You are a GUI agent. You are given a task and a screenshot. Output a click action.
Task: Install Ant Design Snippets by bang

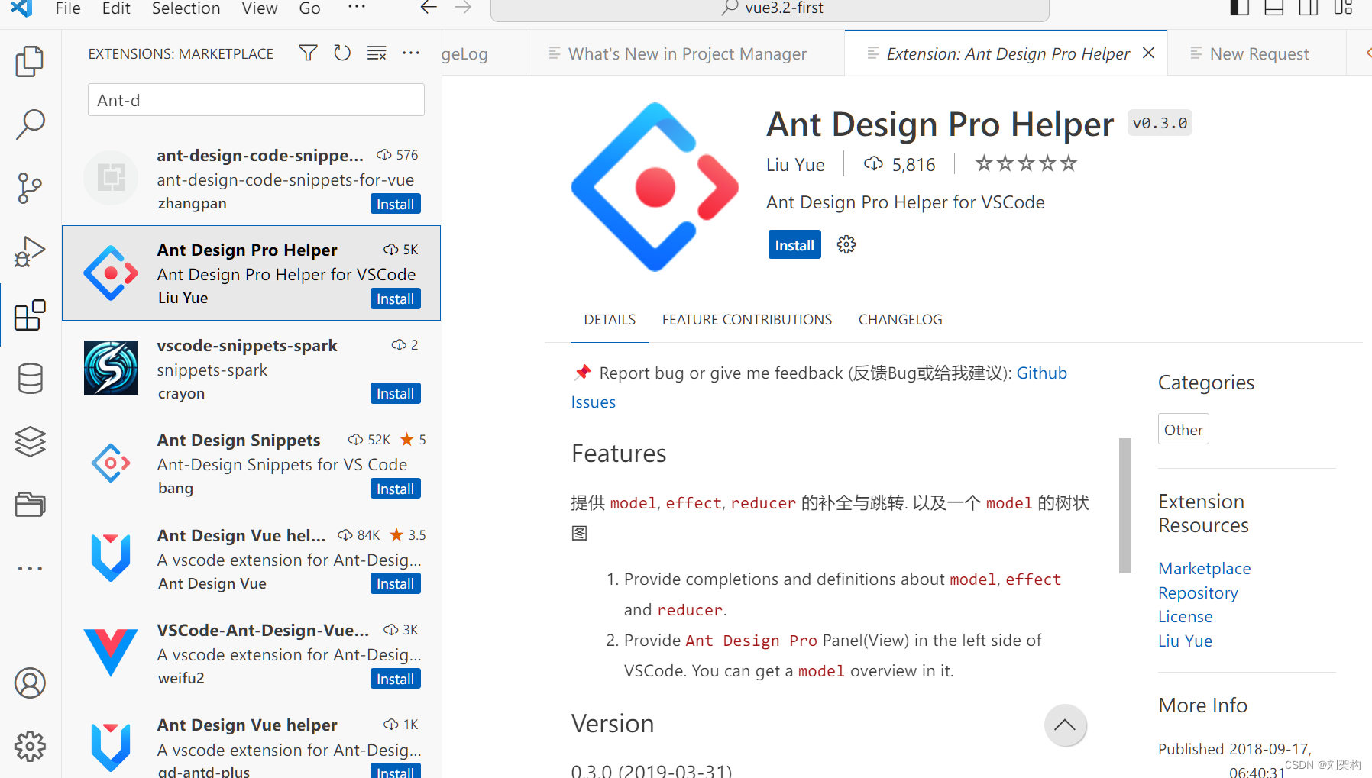click(396, 489)
